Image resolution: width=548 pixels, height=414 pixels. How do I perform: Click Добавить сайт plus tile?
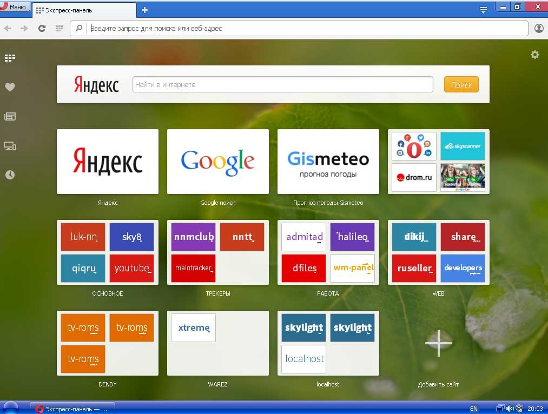pyautogui.click(x=439, y=343)
